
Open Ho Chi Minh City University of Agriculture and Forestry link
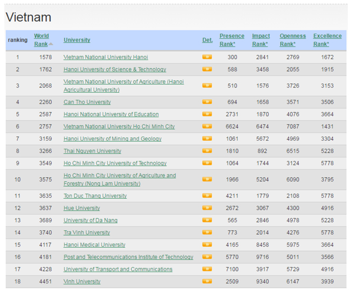pos(120,179)
